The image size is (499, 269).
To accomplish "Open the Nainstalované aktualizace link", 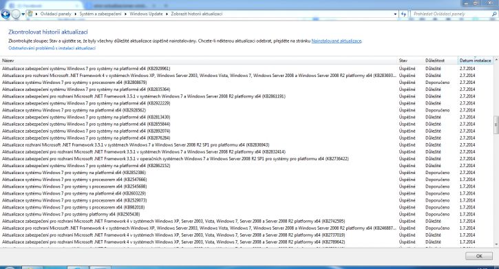I will (x=337, y=41).
